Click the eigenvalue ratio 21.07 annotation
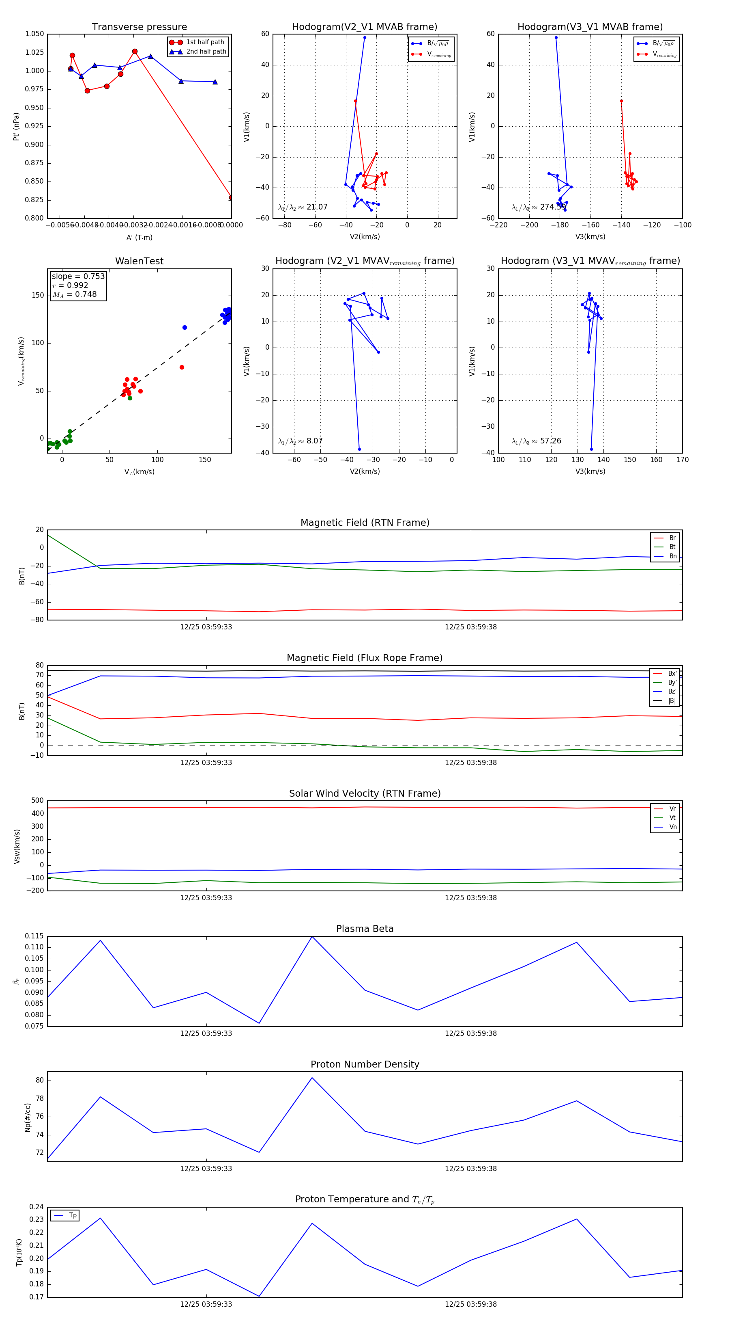 coord(303,207)
